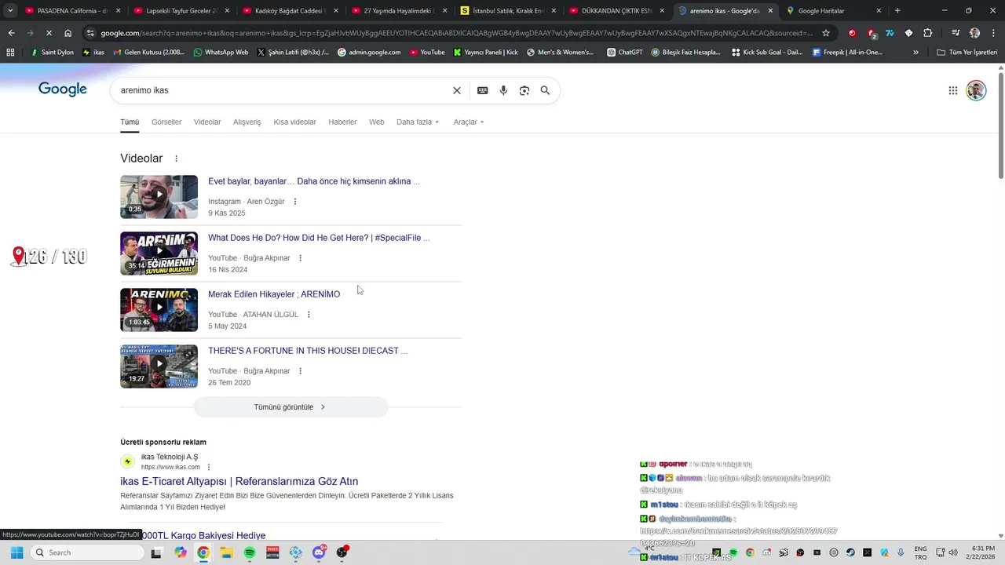This screenshot has height=565, width=1005.
Task: Open the Windows Start menu
Action: coord(16,552)
